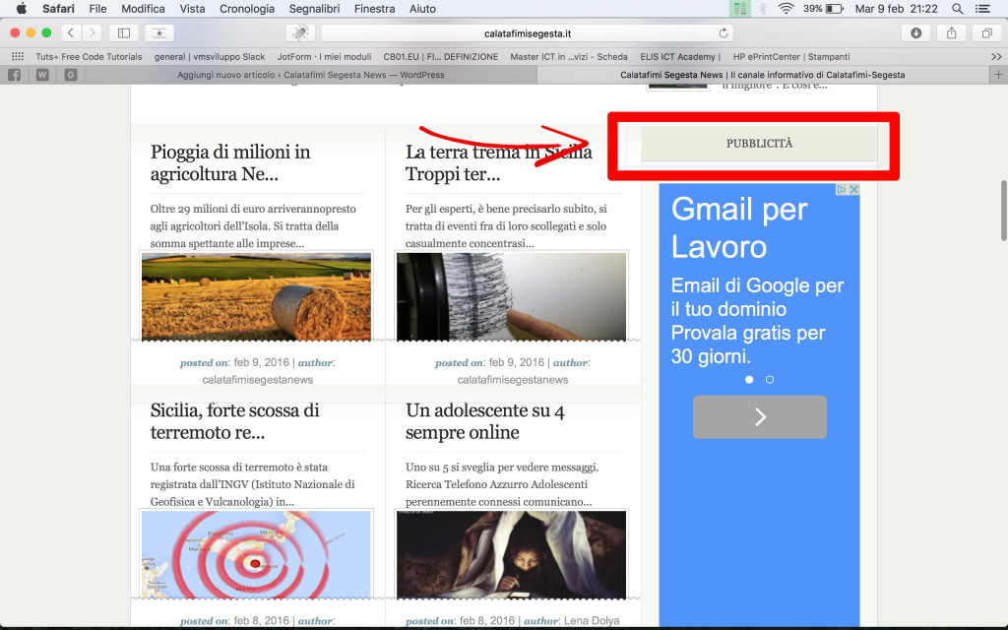Go forward with Safari's forward arrow
Screen dimensions: 1008x630
pyautogui.click(x=92, y=32)
